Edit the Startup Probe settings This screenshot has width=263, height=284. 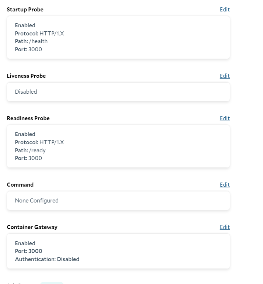(225, 10)
